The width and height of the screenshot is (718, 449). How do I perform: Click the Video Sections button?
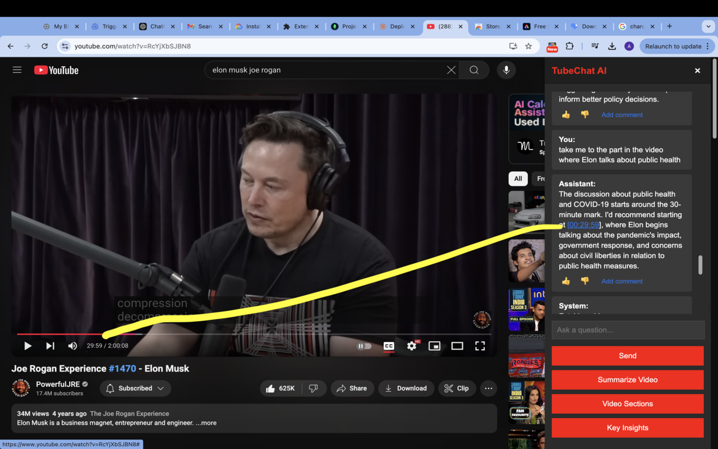[628, 404]
